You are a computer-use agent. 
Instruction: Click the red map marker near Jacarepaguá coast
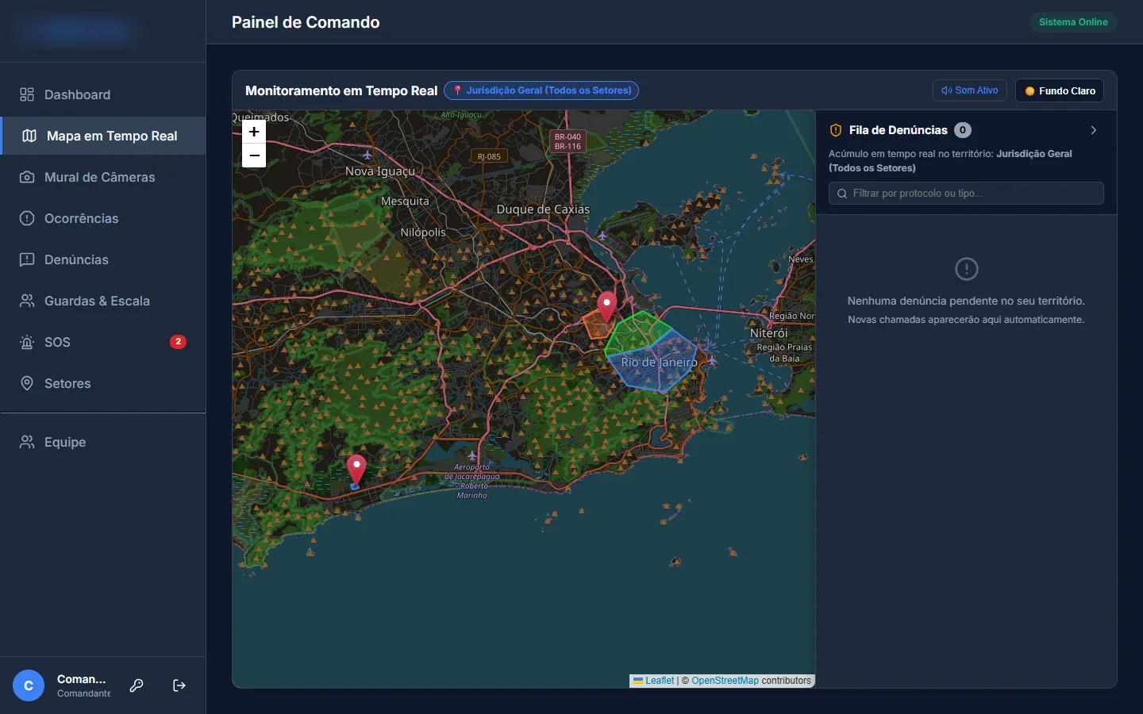click(x=356, y=470)
